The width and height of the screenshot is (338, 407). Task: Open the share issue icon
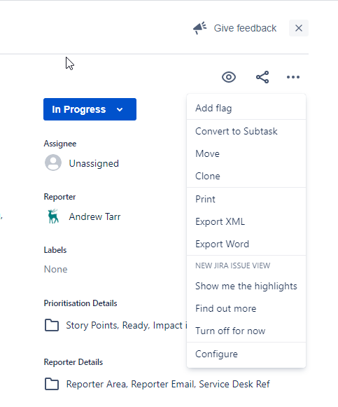click(262, 77)
